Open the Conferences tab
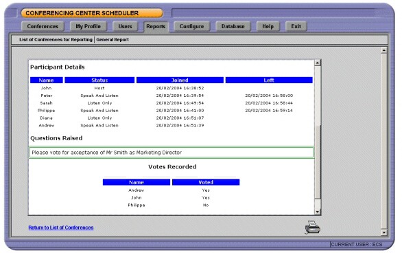402x253 pixels. point(43,26)
